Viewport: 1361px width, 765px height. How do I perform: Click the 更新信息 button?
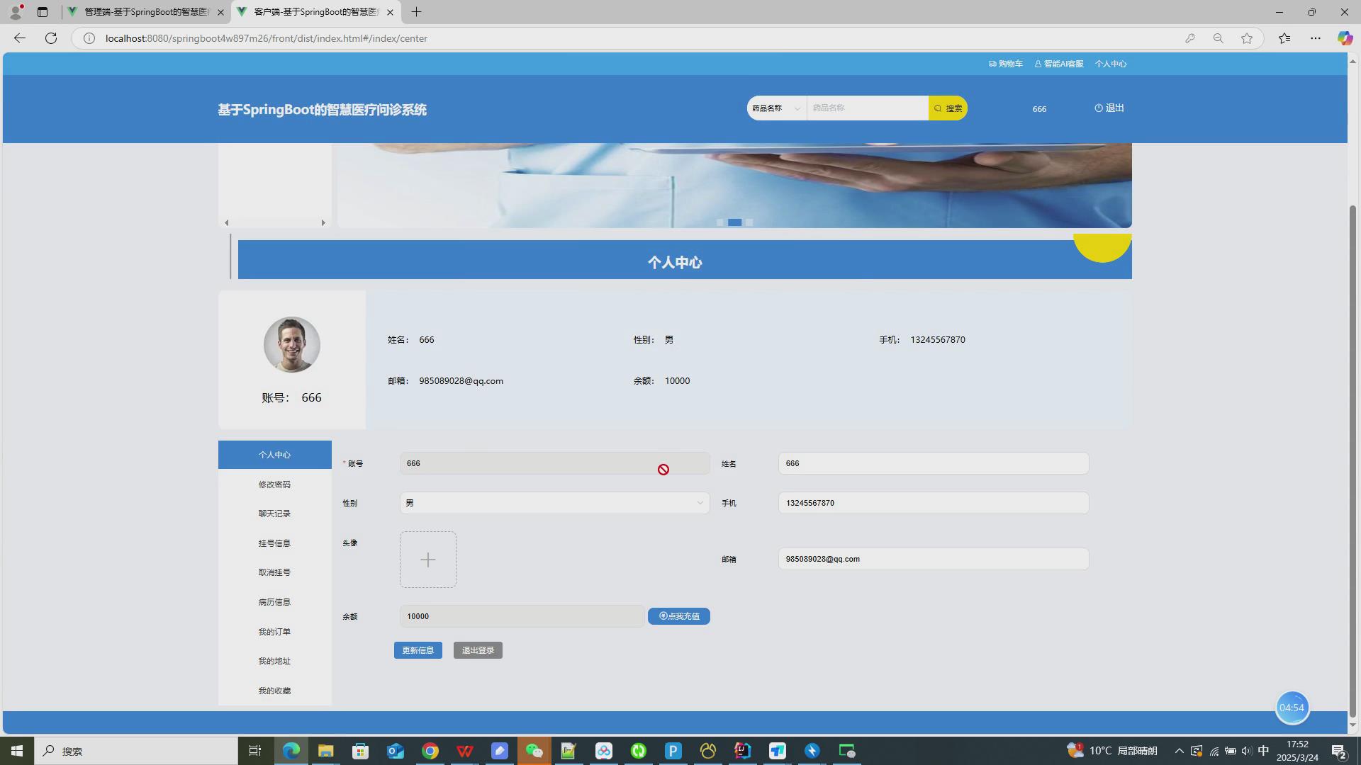pyautogui.click(x=418, y=650)
